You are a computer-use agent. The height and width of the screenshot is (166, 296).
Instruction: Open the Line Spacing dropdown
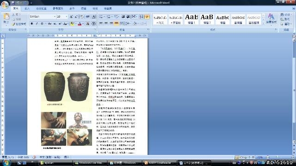[128, 24]
